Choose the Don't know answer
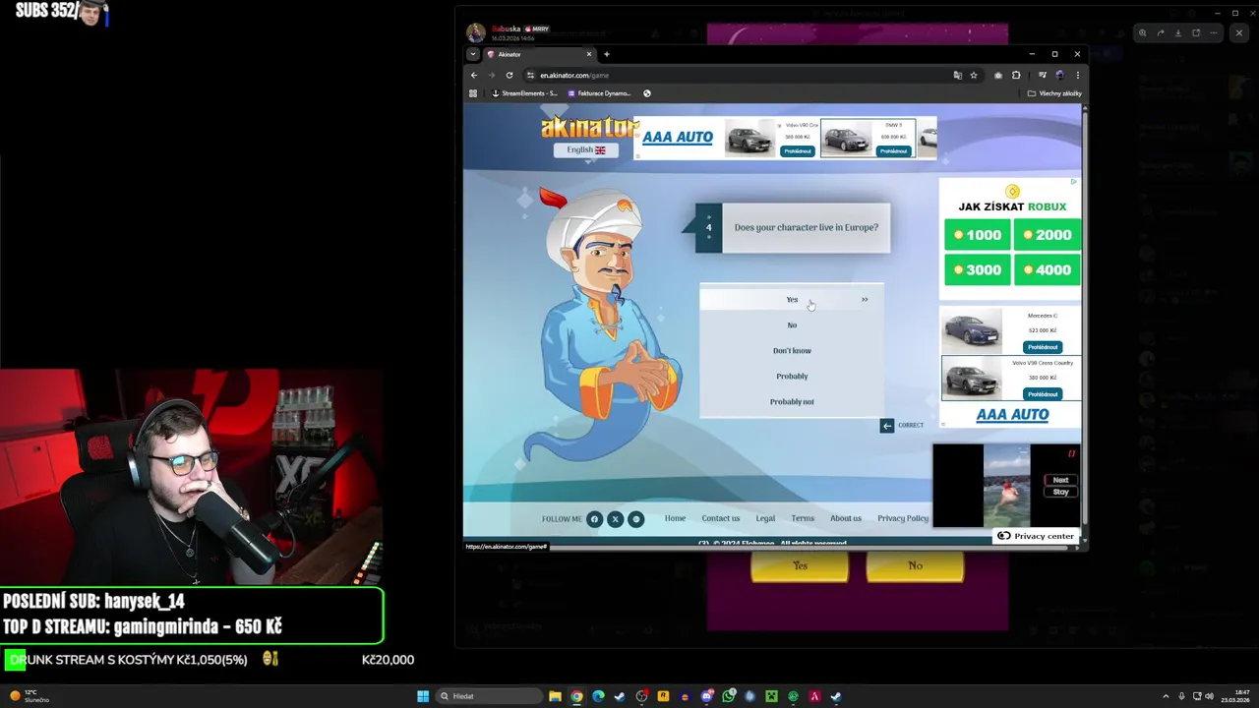1259x708 pixels. click(x=792, y=350)
